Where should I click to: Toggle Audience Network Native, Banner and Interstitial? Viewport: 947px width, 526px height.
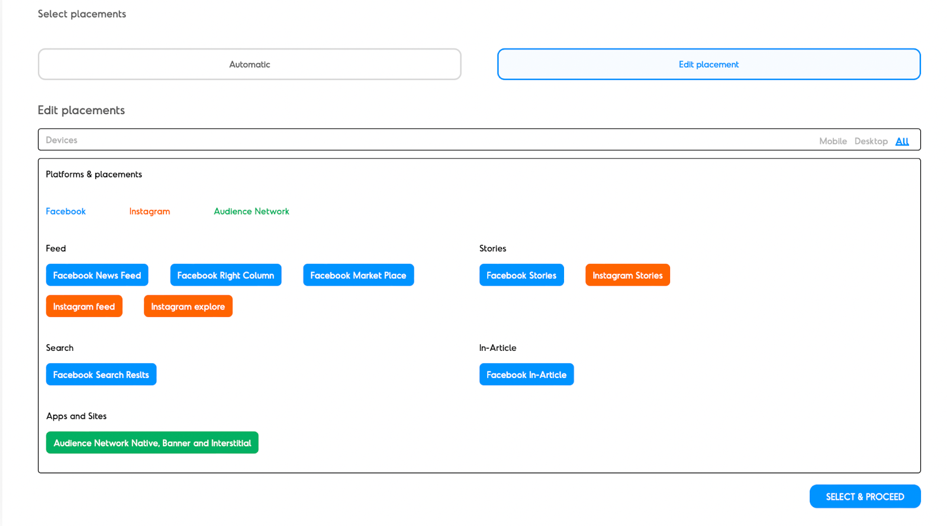click(152, 443)
